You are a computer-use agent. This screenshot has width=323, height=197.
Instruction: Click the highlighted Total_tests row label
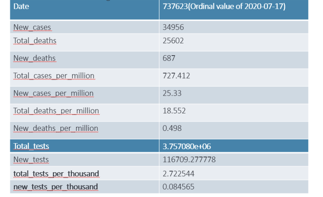(31, 146)
